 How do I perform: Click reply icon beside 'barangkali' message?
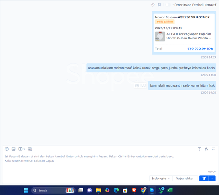point(144,85)
